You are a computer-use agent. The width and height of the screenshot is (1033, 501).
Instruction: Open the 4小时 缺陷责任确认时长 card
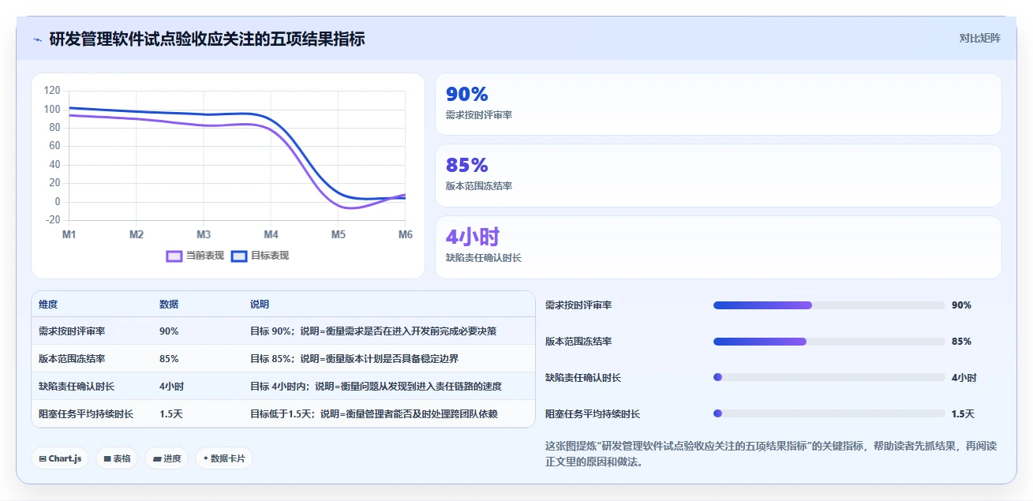(718, 247)
